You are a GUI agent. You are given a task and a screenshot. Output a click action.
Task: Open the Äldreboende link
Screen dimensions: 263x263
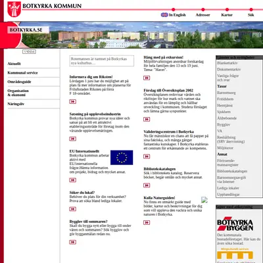point(227,118)
